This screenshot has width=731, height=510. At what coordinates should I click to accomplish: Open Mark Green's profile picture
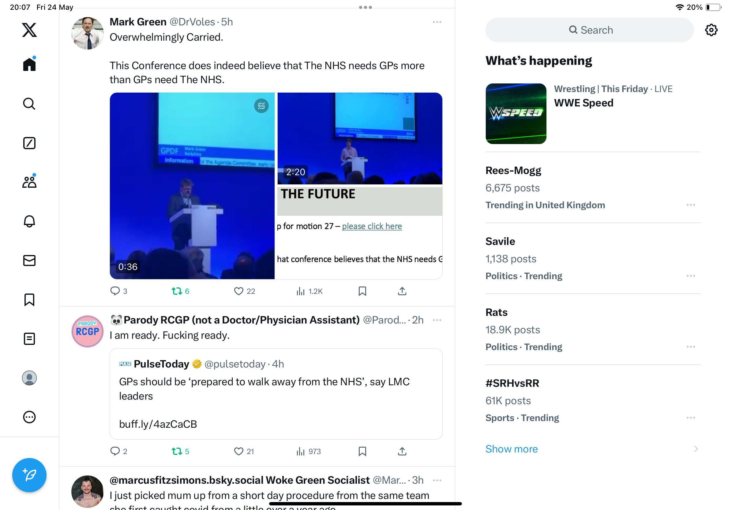[x=87, y=33]
